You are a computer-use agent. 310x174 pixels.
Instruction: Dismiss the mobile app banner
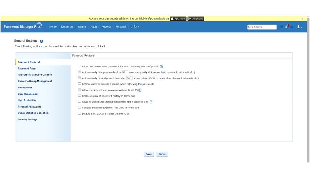pos(302,19)
